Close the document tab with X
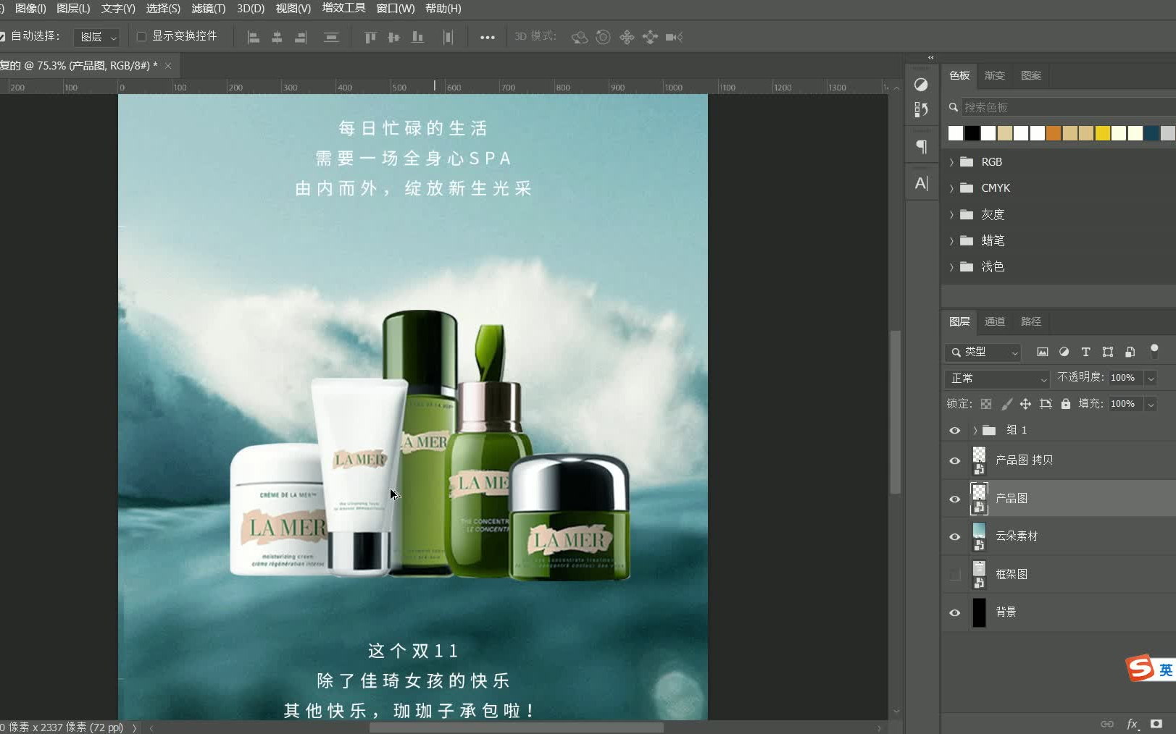Image resolution: width=1176 pixels, height=734 pixels. click(168, 66)
